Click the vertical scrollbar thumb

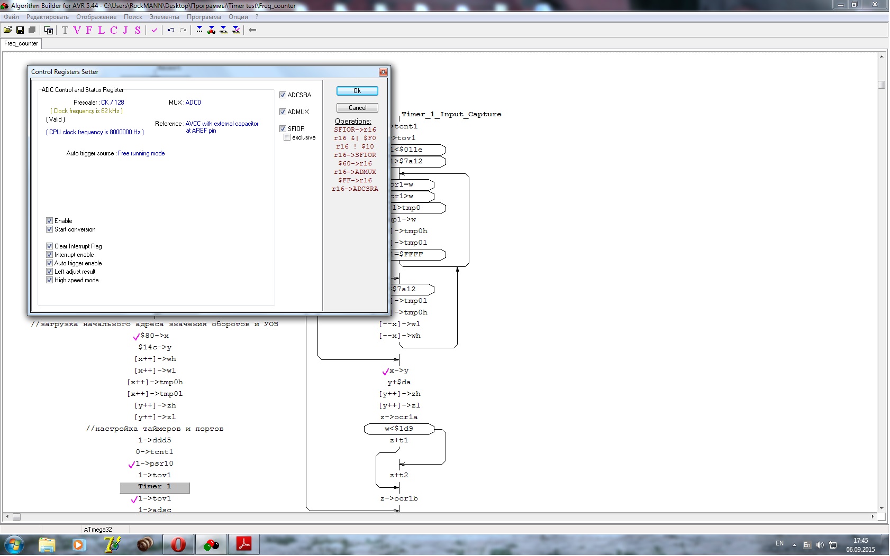881,85
